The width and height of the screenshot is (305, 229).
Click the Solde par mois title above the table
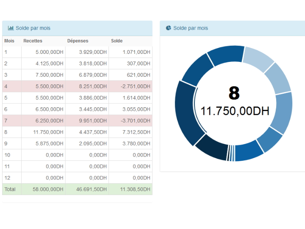(33, 28)
